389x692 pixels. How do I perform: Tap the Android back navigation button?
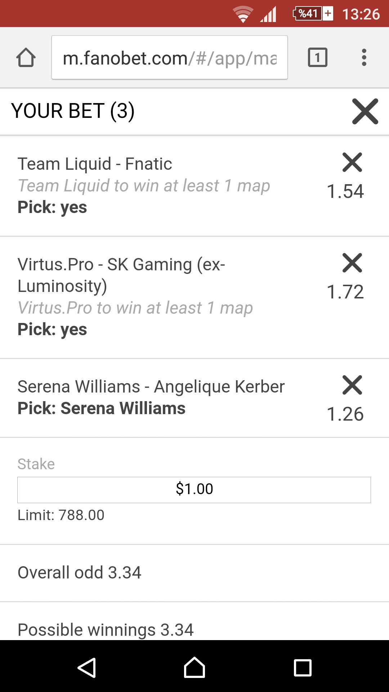pos(87,668)
